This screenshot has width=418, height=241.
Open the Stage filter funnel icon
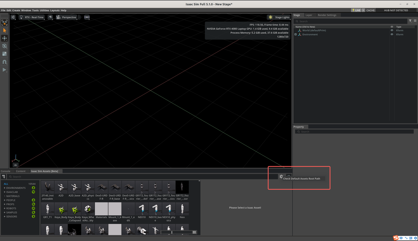pyautogui.click(x=410, y=21)
